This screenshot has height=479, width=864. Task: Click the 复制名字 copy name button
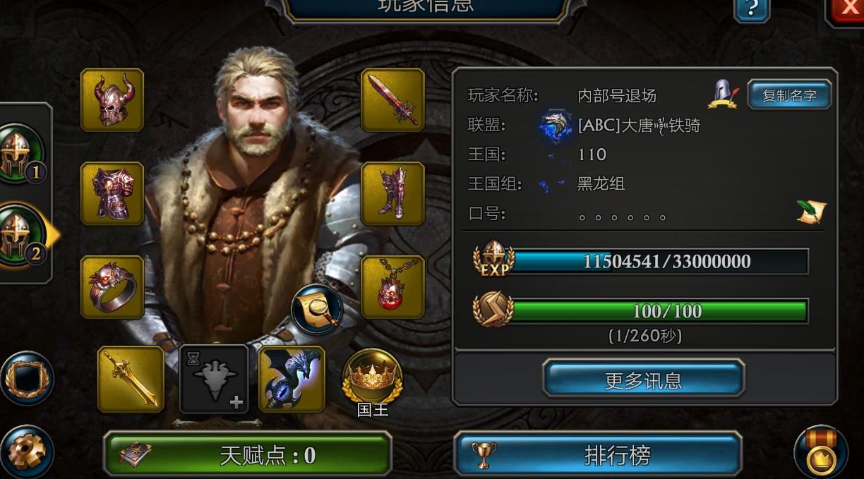[x=789, y=95]
